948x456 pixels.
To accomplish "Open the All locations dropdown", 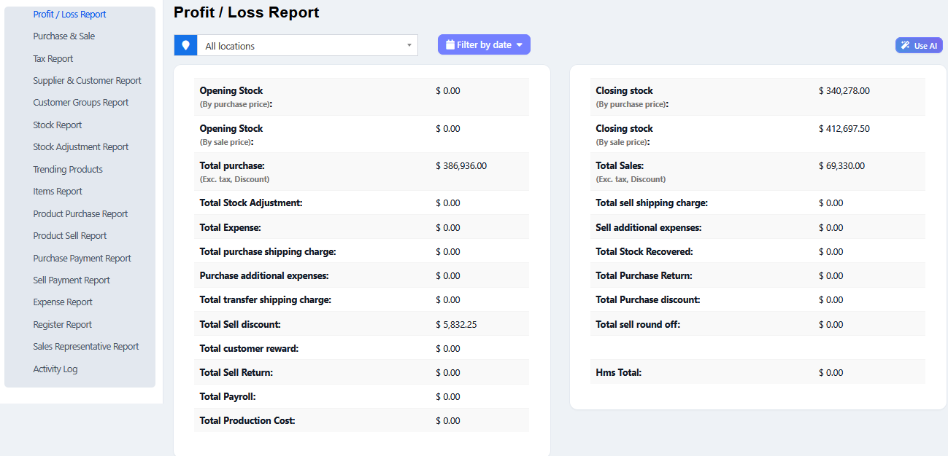I will coord(307,44).
